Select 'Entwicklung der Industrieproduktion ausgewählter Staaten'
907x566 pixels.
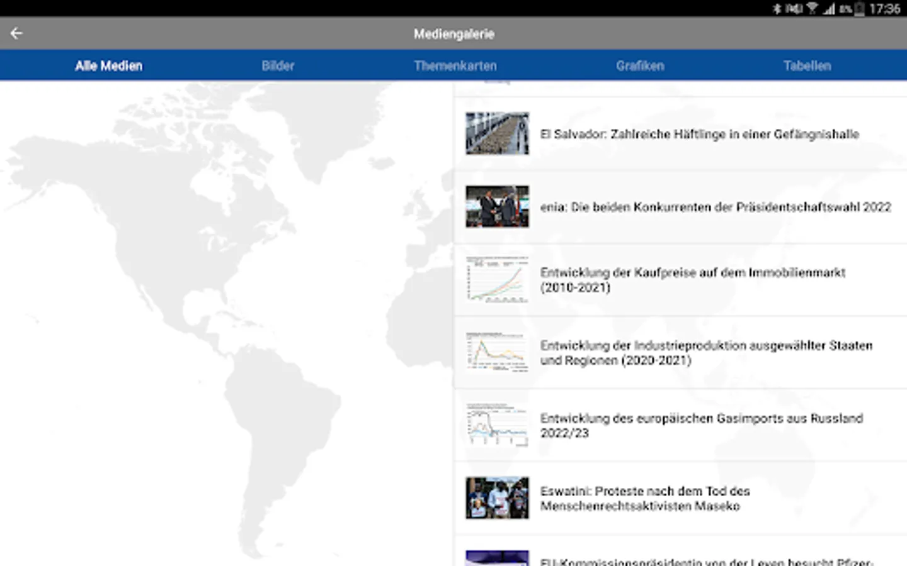(706, 345)
